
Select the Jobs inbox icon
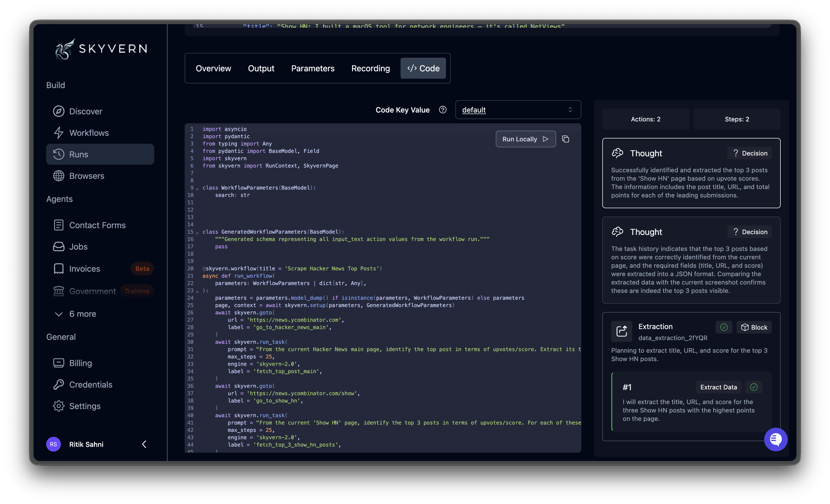coord(59,246)
